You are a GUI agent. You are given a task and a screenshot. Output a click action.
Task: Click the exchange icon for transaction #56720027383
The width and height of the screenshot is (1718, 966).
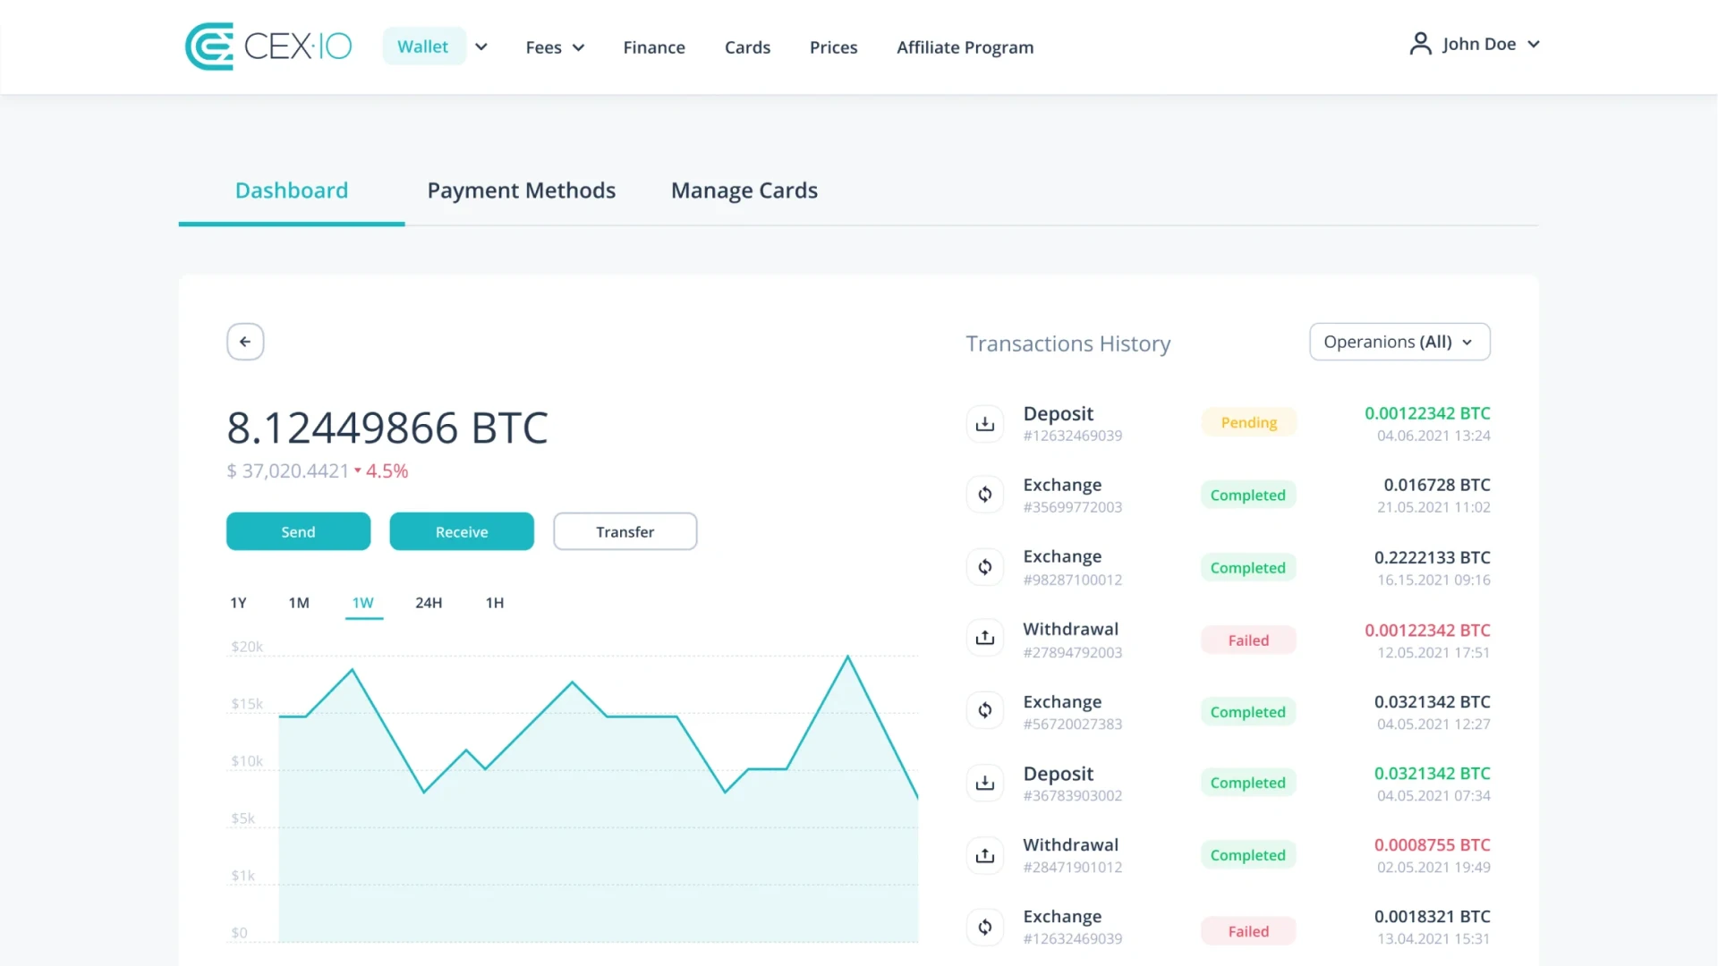coord(984,709)
